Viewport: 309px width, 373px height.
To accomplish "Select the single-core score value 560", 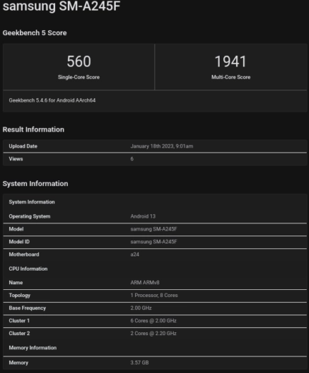I will coord(79,62).
